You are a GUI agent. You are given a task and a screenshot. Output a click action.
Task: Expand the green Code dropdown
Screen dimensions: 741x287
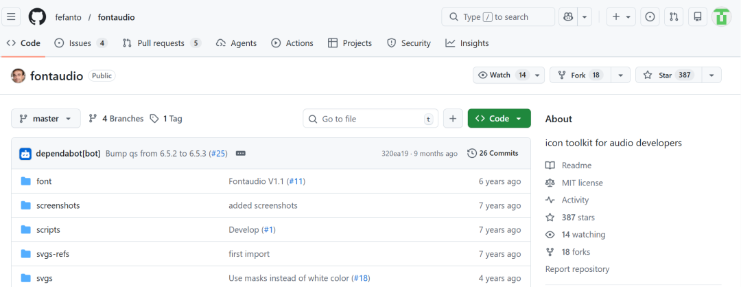point(499,119)
